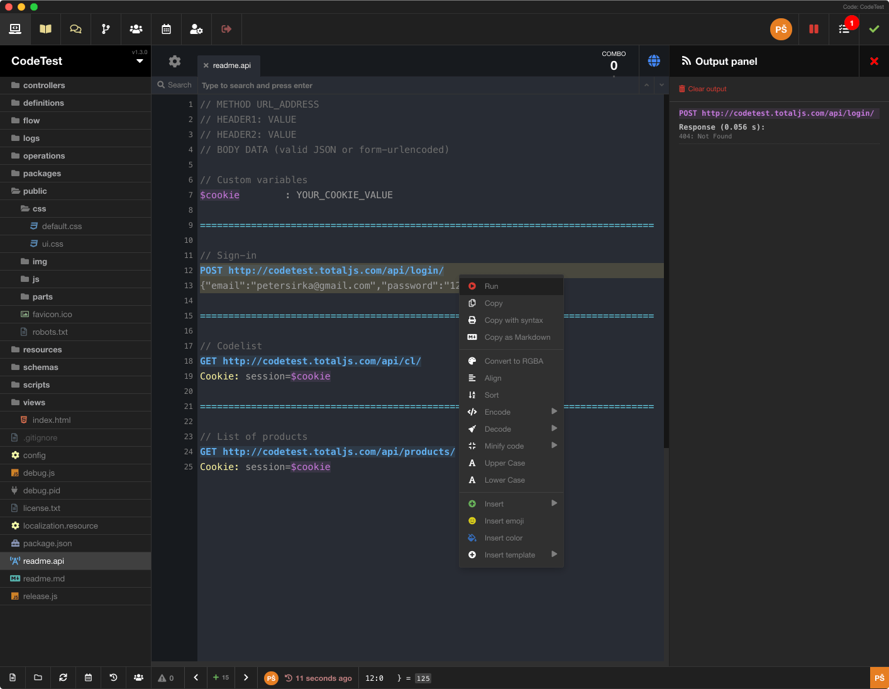Open the index.html file
889x689 pixels.
75,420
